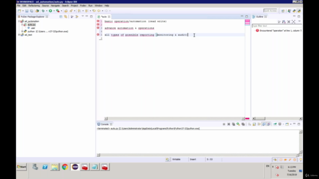Image resolution: width=319 pixels, height=179 pixels.
Task: Open the External Tools dropdown arrow
Action: (x=61, y=11)
